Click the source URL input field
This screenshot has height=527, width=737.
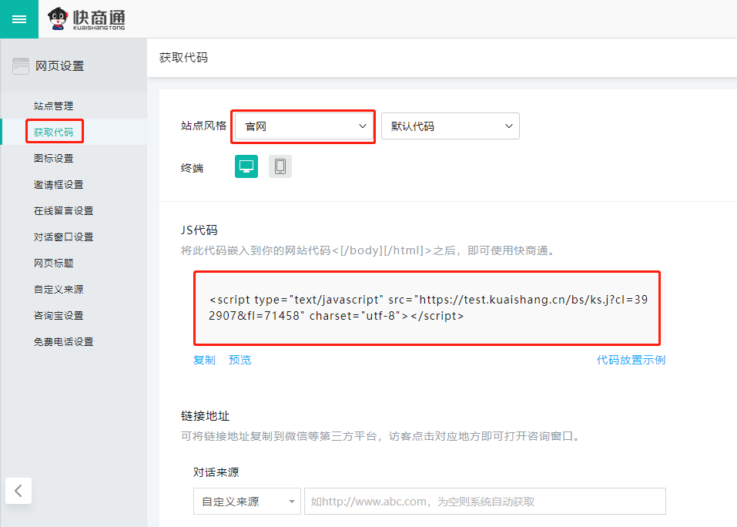485,502
